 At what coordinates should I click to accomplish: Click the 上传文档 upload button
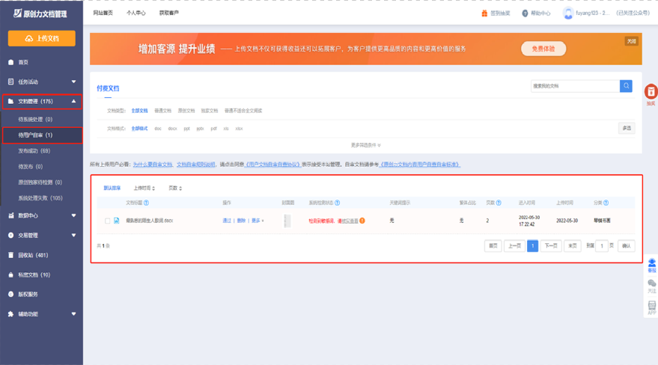42,38
